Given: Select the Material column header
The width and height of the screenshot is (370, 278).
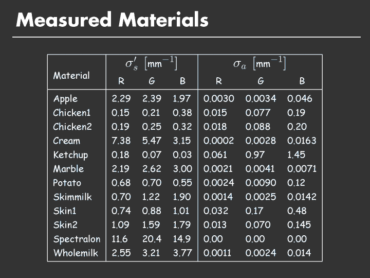Looking at the screenshot, I should tap(71, 76).
